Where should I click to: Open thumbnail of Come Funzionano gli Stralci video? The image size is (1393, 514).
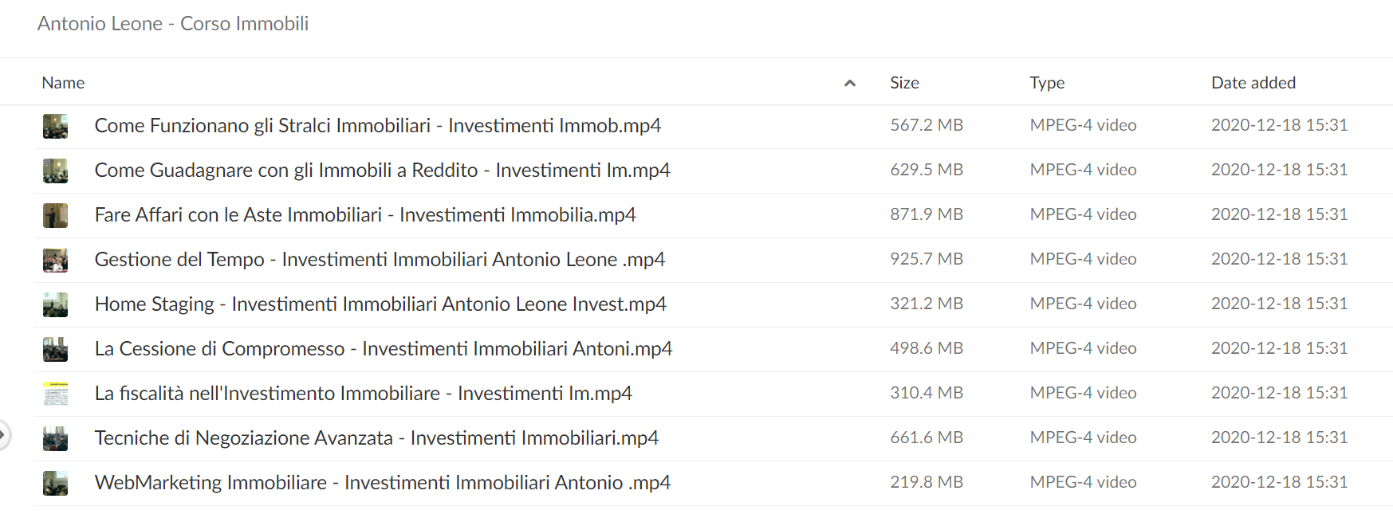point(55,126)
